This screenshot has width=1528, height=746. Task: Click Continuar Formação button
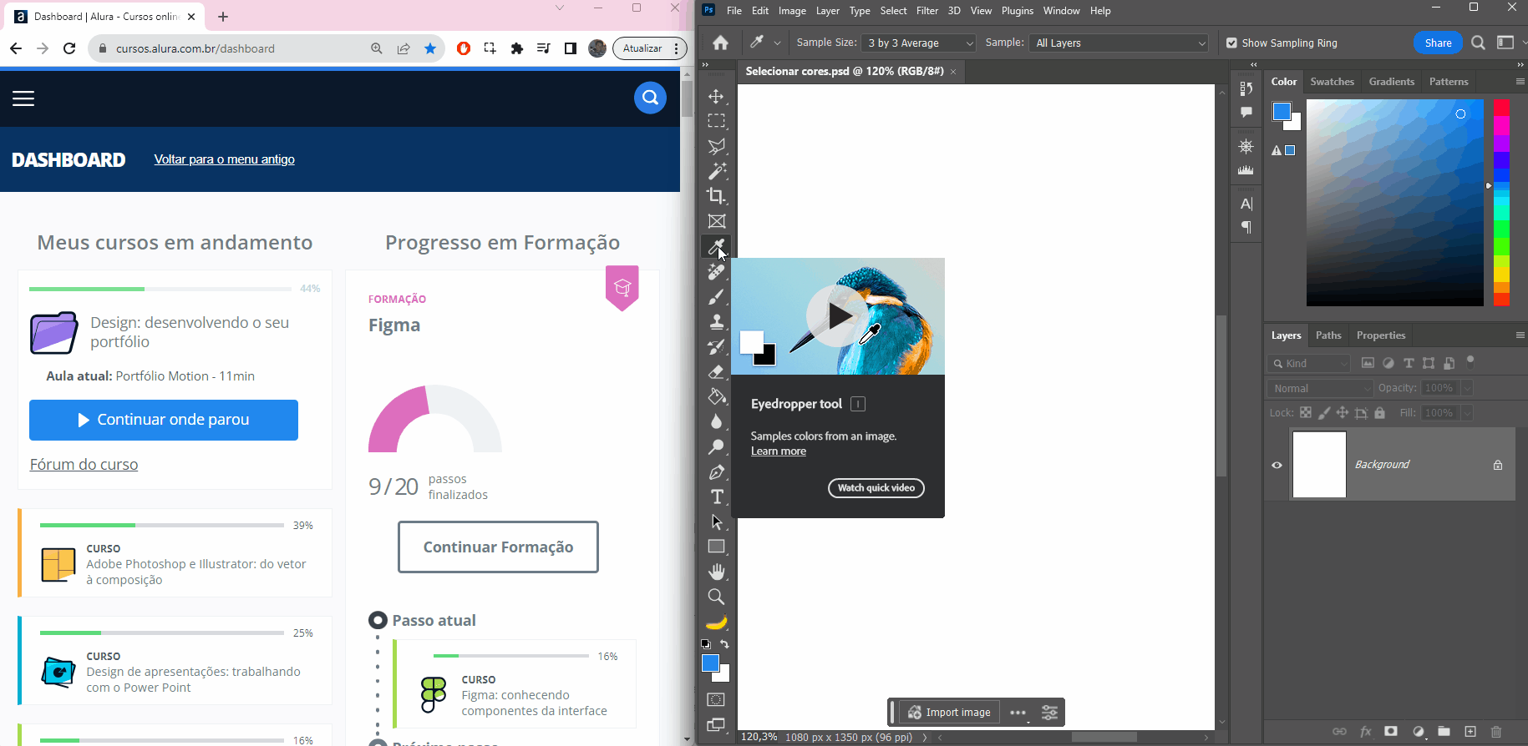pos(498,547)
